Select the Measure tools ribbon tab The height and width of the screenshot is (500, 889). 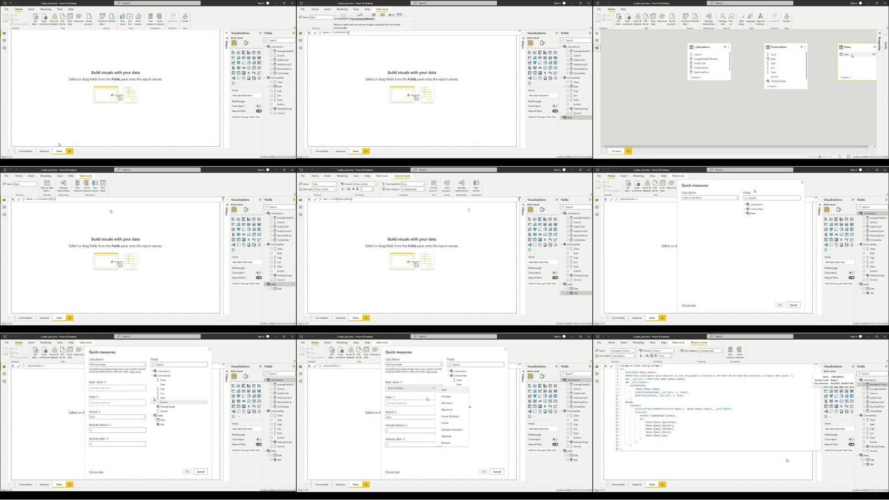pyautogui.click(x=699, y=343)
